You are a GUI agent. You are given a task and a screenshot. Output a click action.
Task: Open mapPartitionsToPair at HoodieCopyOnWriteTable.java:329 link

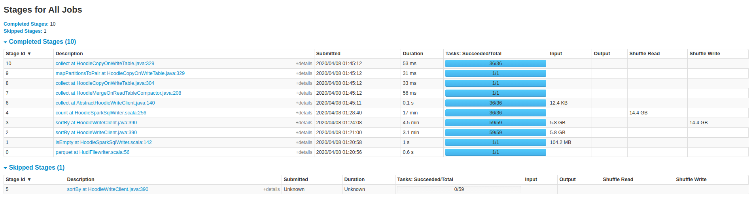click(x=120, y=73)
